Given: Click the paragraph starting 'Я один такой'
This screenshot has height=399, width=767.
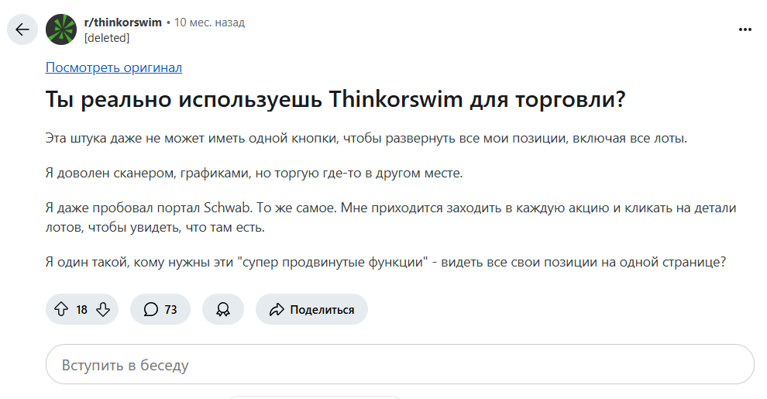Looking at the screenshot, I should point(386,262).
